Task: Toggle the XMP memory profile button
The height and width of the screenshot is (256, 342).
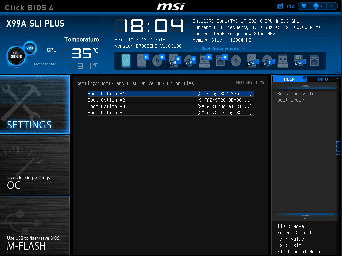Action: tap(30, 48)
